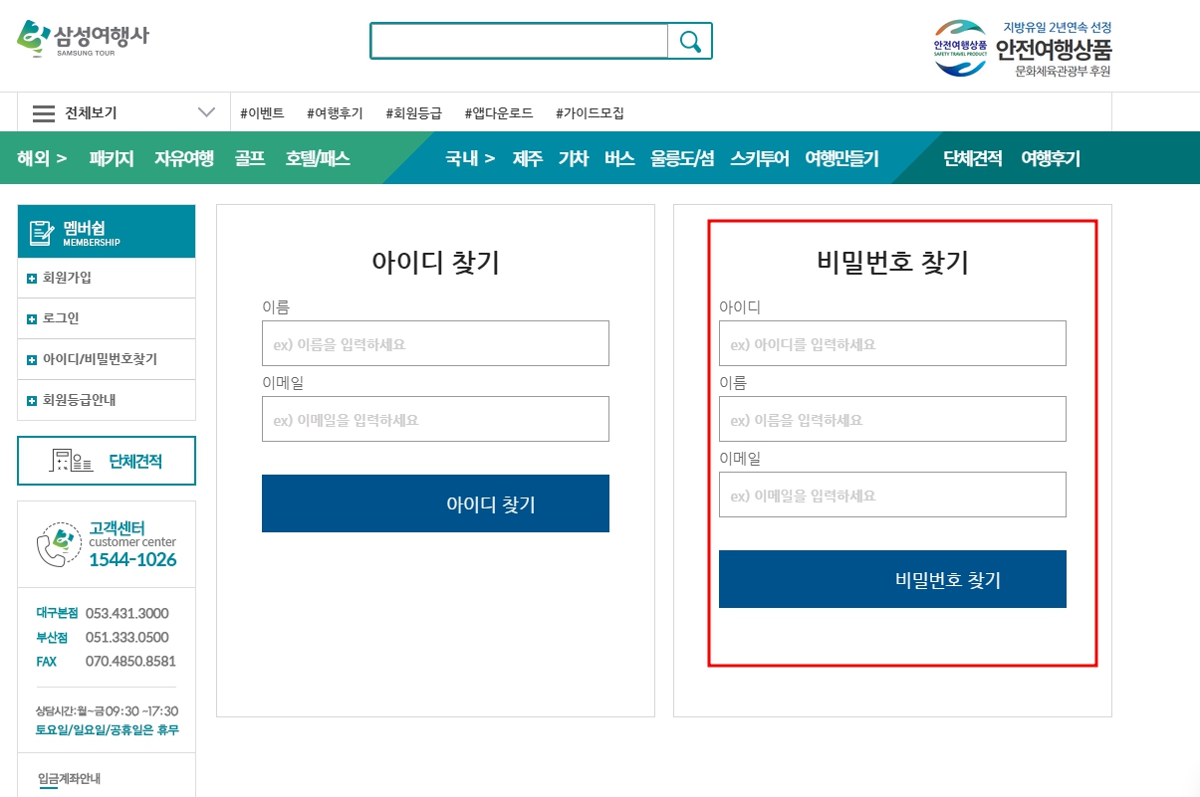Click the 멤버쉽 membership header icon
This screenshot has height=797, width=1200.
(42, 233)
